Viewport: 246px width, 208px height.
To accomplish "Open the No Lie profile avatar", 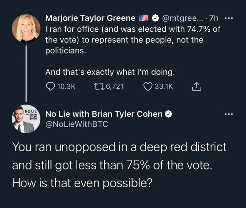I will [x=26, y=119].
